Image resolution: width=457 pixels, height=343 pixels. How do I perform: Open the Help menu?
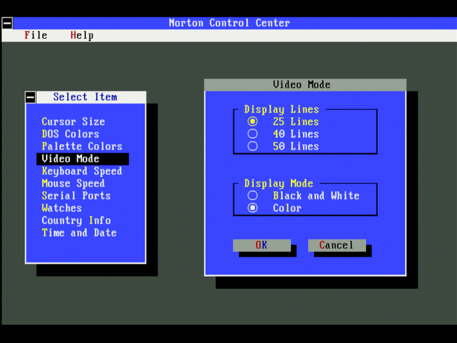tap(82, 35)
